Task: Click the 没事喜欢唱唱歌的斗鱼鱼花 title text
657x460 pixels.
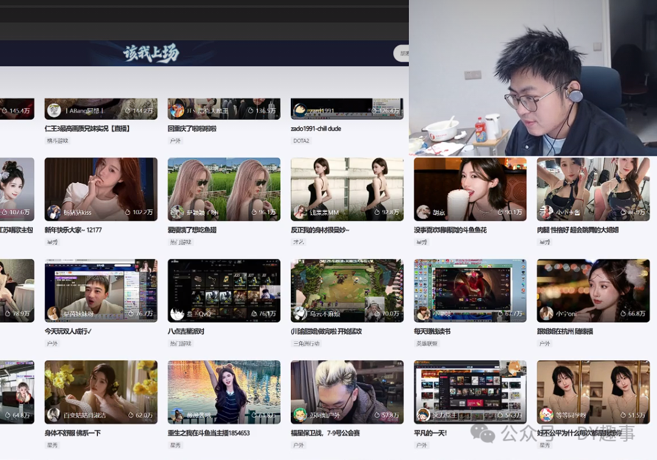Action: (450, 230)
